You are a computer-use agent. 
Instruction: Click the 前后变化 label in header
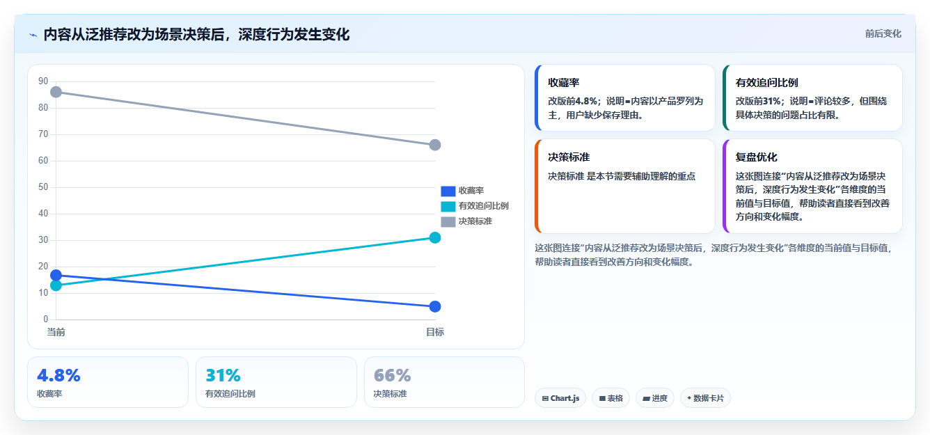pyautogui.click(x=883, y=33)
